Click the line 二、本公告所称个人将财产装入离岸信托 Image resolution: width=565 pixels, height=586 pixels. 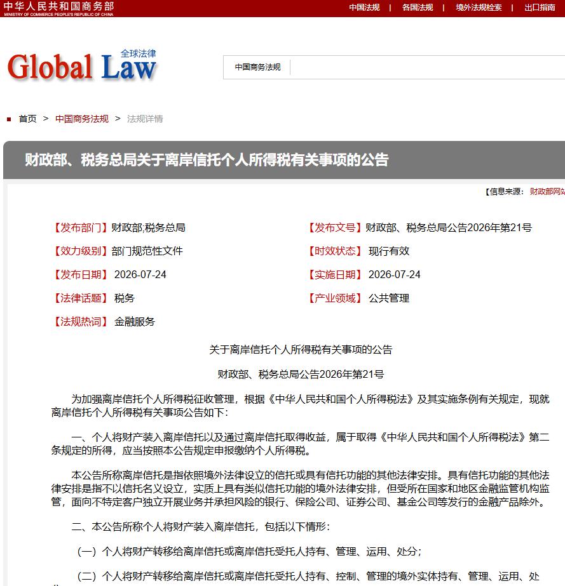point(201,527)
